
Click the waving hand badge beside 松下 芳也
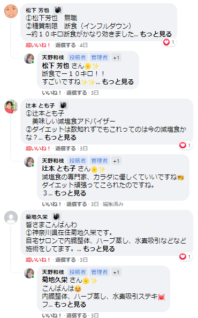(58, 10)
